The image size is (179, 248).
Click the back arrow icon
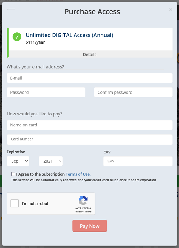[x=11, y=9]
